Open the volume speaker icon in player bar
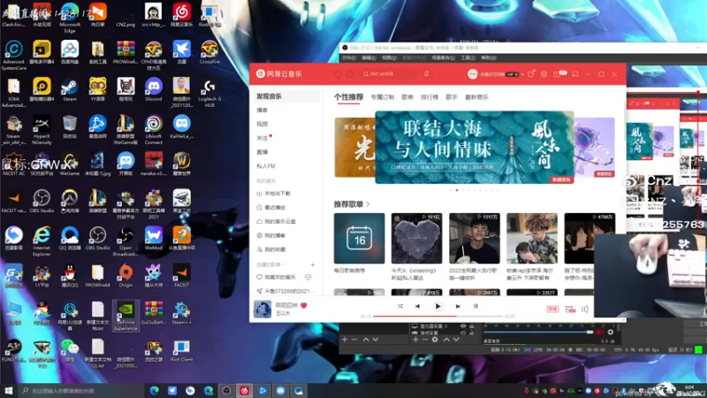This screenshot has width=707, height=398. click(x=585, y=309)
